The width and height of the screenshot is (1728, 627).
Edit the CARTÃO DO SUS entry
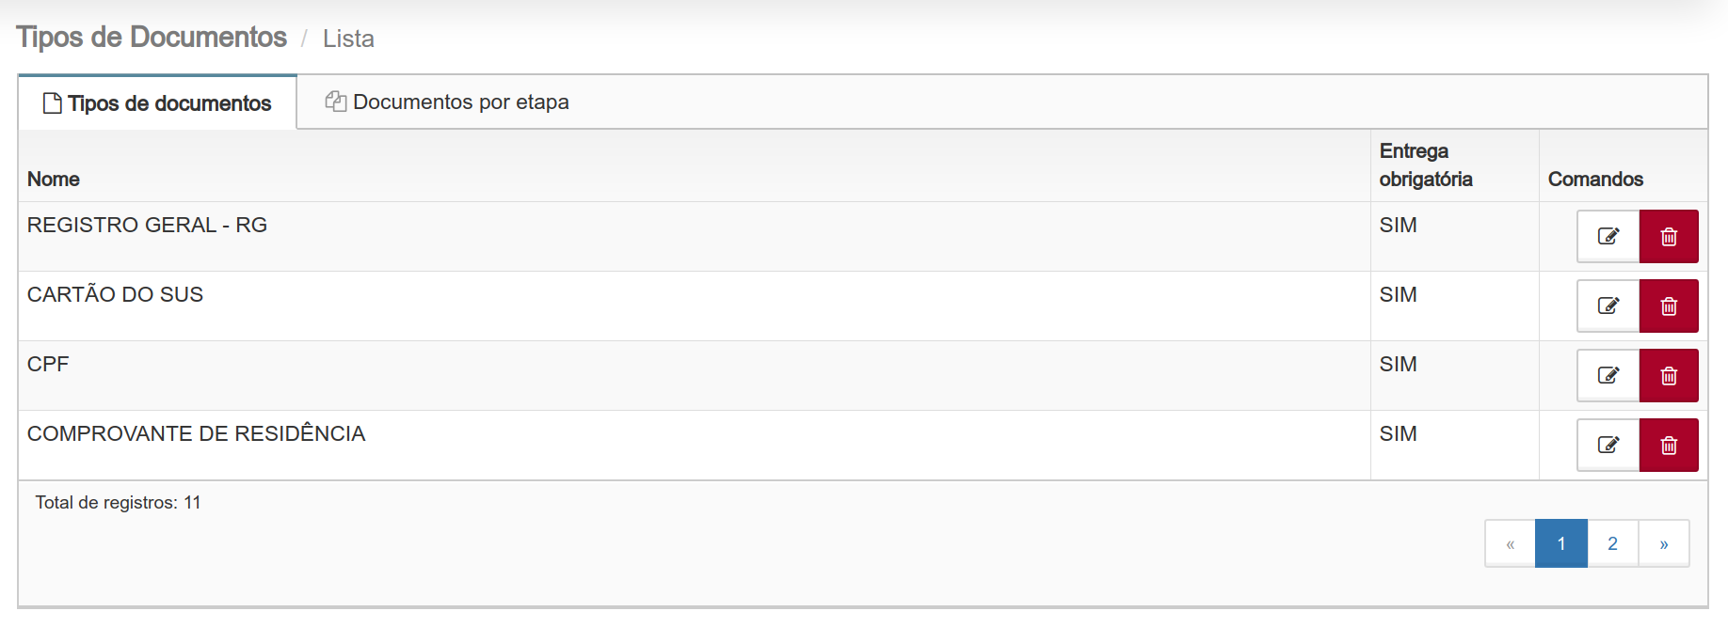1608,306
